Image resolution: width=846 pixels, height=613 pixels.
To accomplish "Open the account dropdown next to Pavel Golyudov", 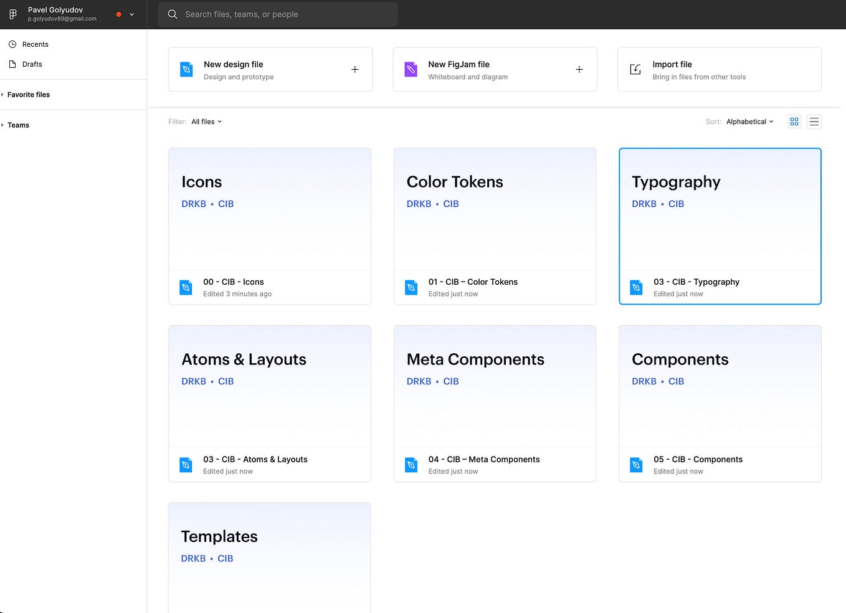I will [131, 14].
